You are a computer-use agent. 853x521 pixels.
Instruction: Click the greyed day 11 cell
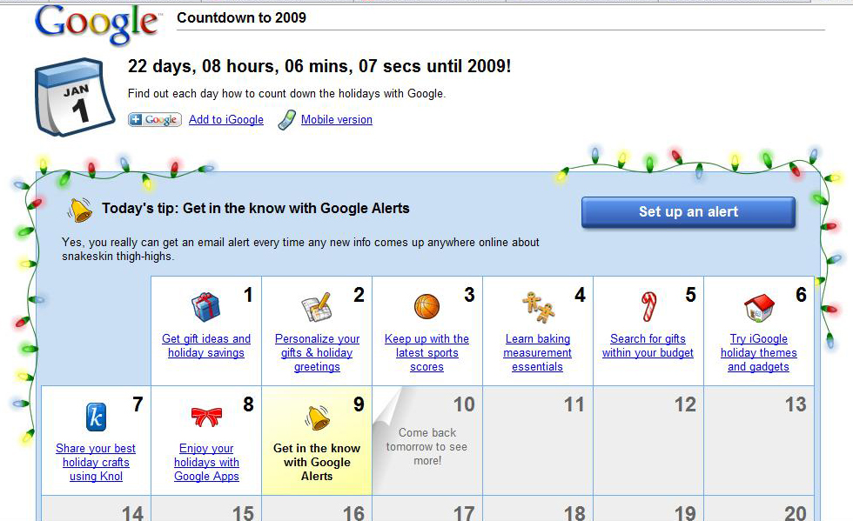(538, 440)
